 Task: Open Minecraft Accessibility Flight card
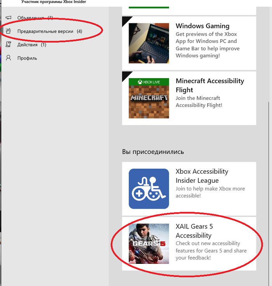[189, 98]
